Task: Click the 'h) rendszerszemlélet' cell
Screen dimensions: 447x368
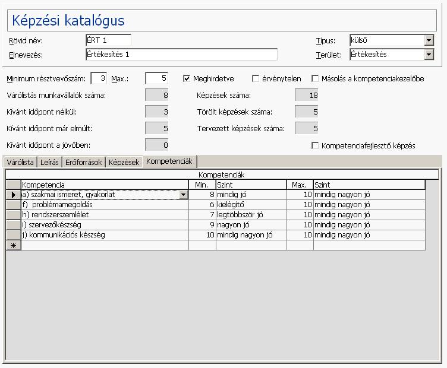Action: [105, 215]
